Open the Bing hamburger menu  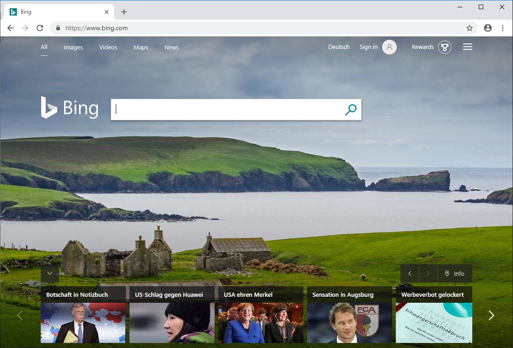coord(468,47)
